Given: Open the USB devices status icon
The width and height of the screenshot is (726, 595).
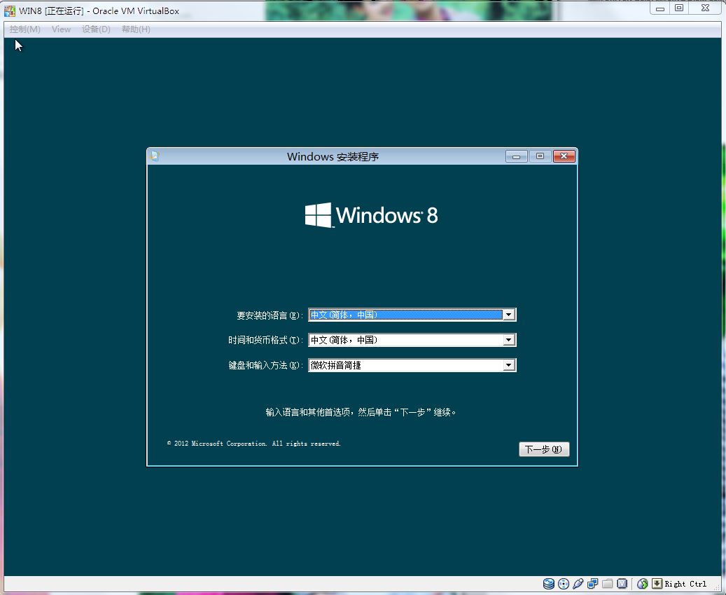Looking at the screenshot, I should coord(578,584).
